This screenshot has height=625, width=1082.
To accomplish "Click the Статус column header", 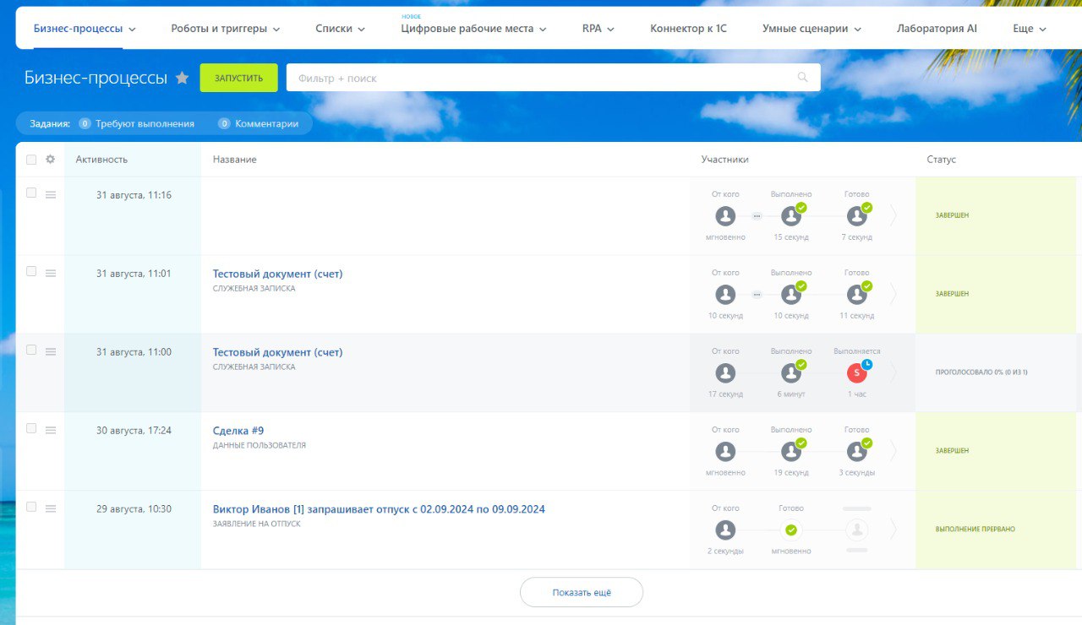I will (x=941, y=159).
